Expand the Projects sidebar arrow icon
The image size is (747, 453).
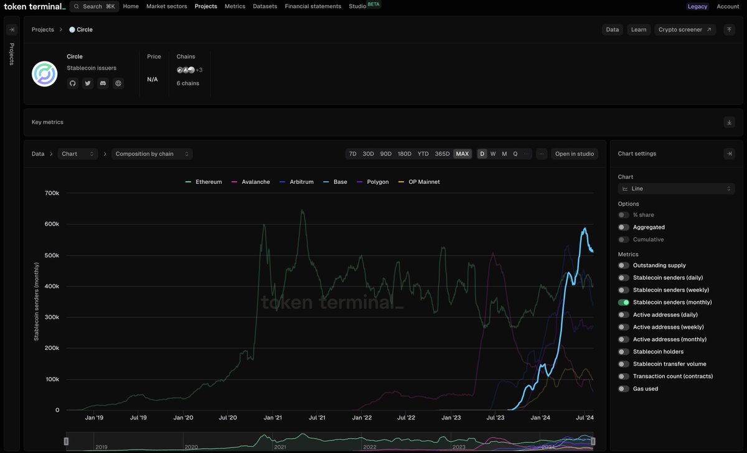[11, 29]
